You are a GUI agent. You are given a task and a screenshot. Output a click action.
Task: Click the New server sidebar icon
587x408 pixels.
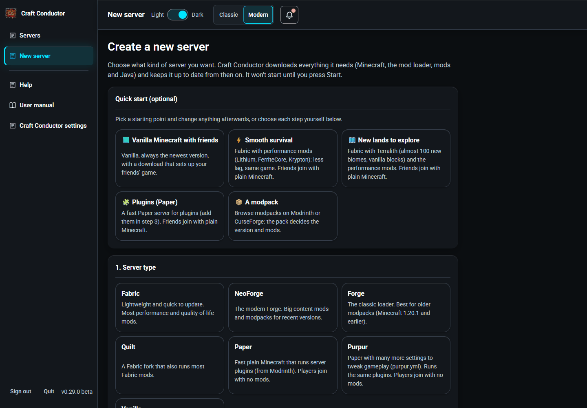tap(13, 56)
